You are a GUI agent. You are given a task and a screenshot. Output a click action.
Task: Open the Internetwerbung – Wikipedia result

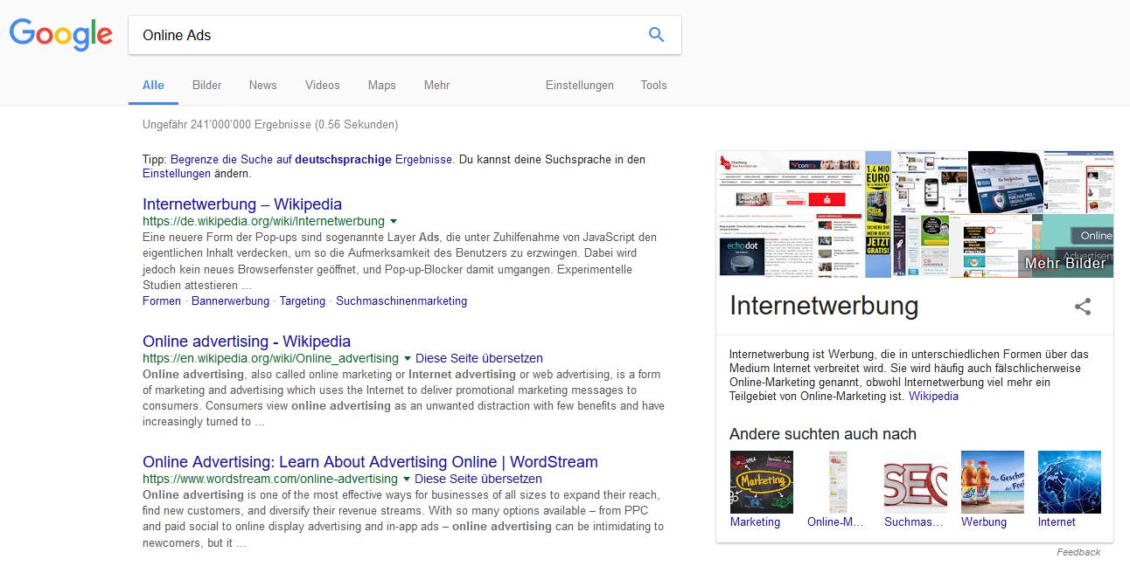pos(242,204)
